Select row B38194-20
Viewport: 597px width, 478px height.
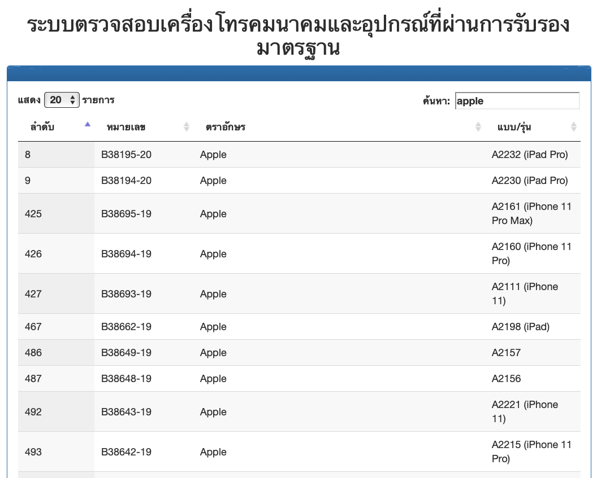(x=126, y=181)
